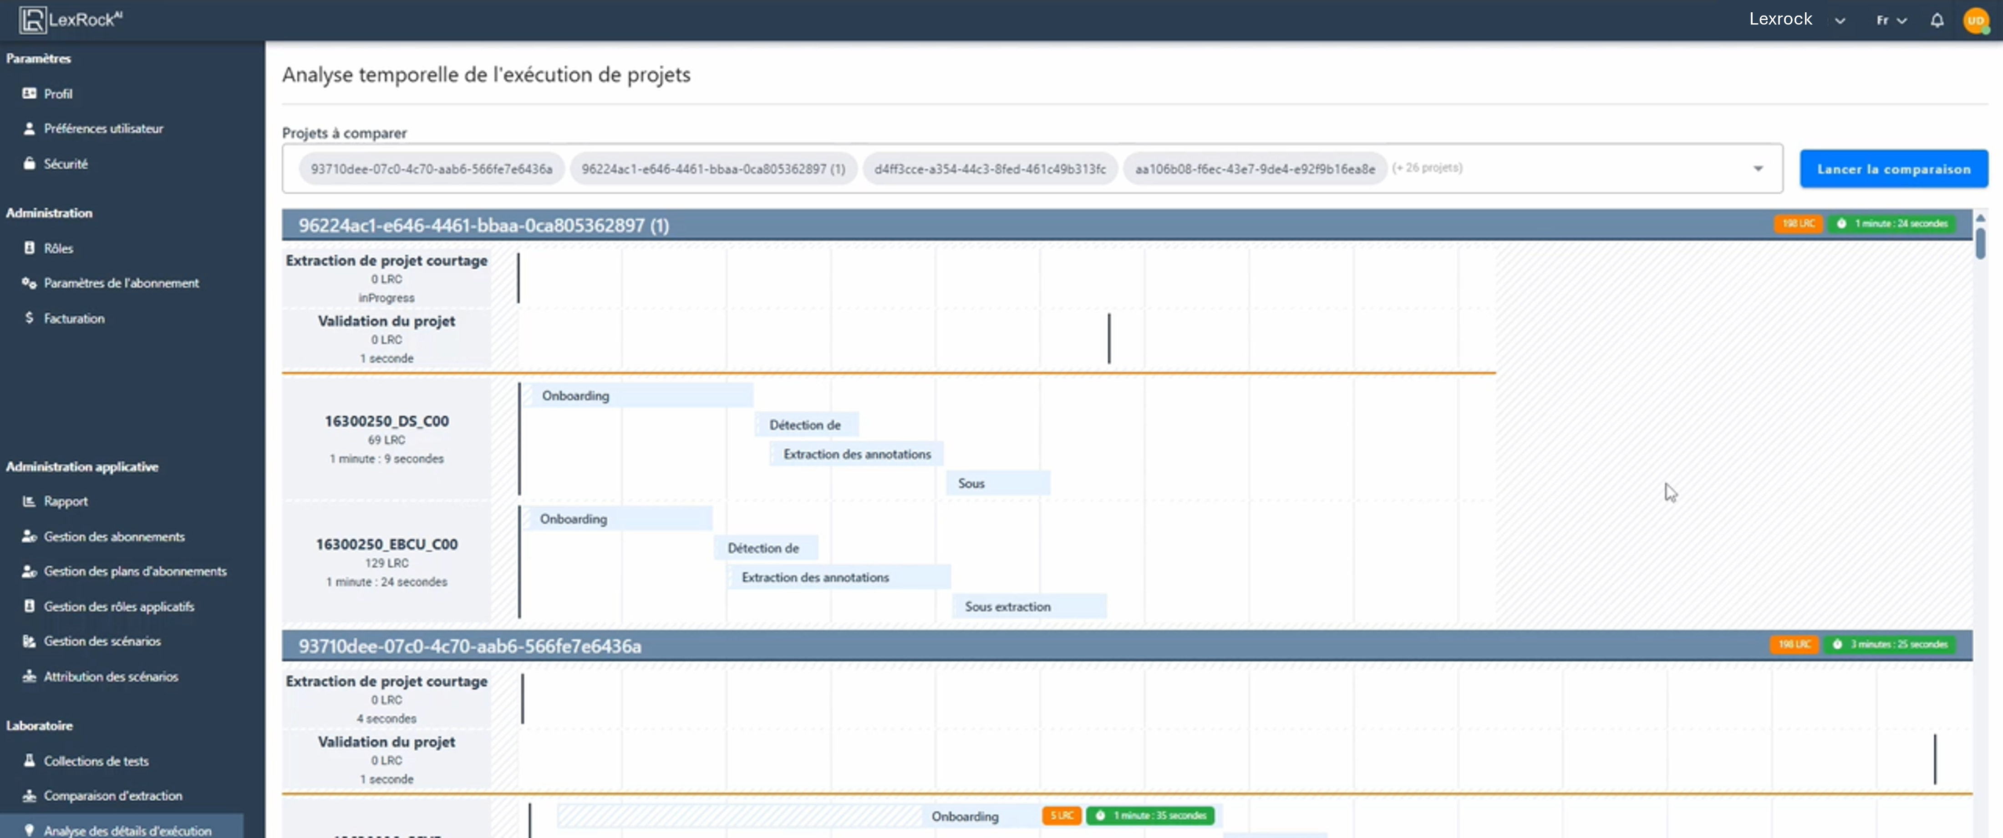The height and width of the screenshot is (838, 2003).
Task: Click the 1 minute : 24 secondes green badge
Action: click(x=1892, y=224)
